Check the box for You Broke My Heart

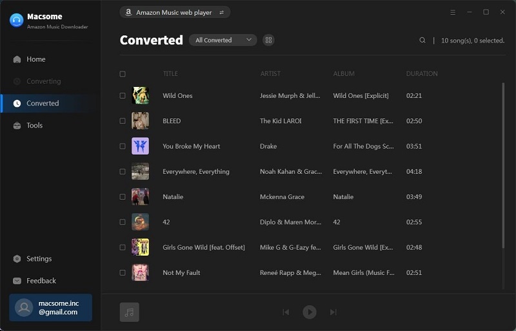click(x=123, y=146)
